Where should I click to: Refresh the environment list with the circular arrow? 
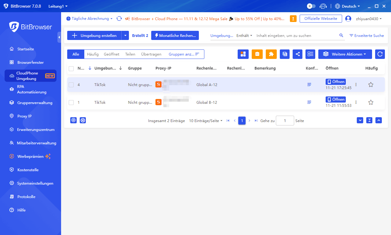(x=380, y=54)
